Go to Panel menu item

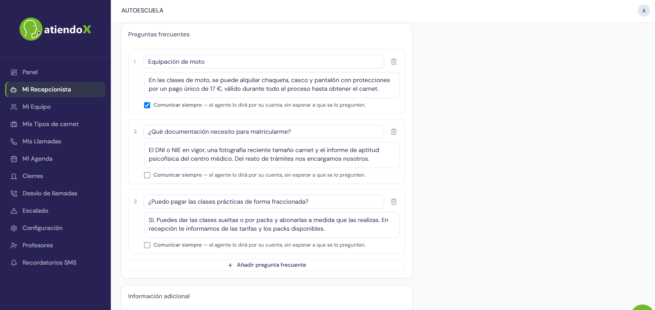coord(55,72)
